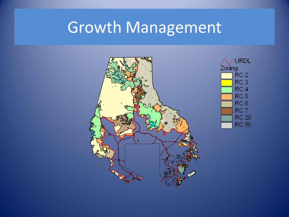
Task: Click the RC 5 orange color swatch
Action: (x=226, y=97)
